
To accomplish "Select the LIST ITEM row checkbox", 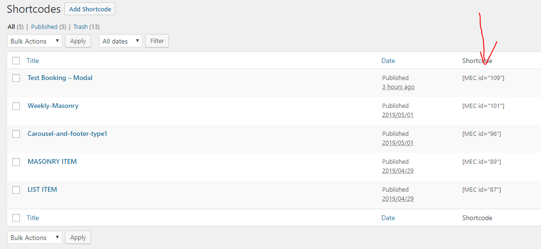I will click(16, 190).
